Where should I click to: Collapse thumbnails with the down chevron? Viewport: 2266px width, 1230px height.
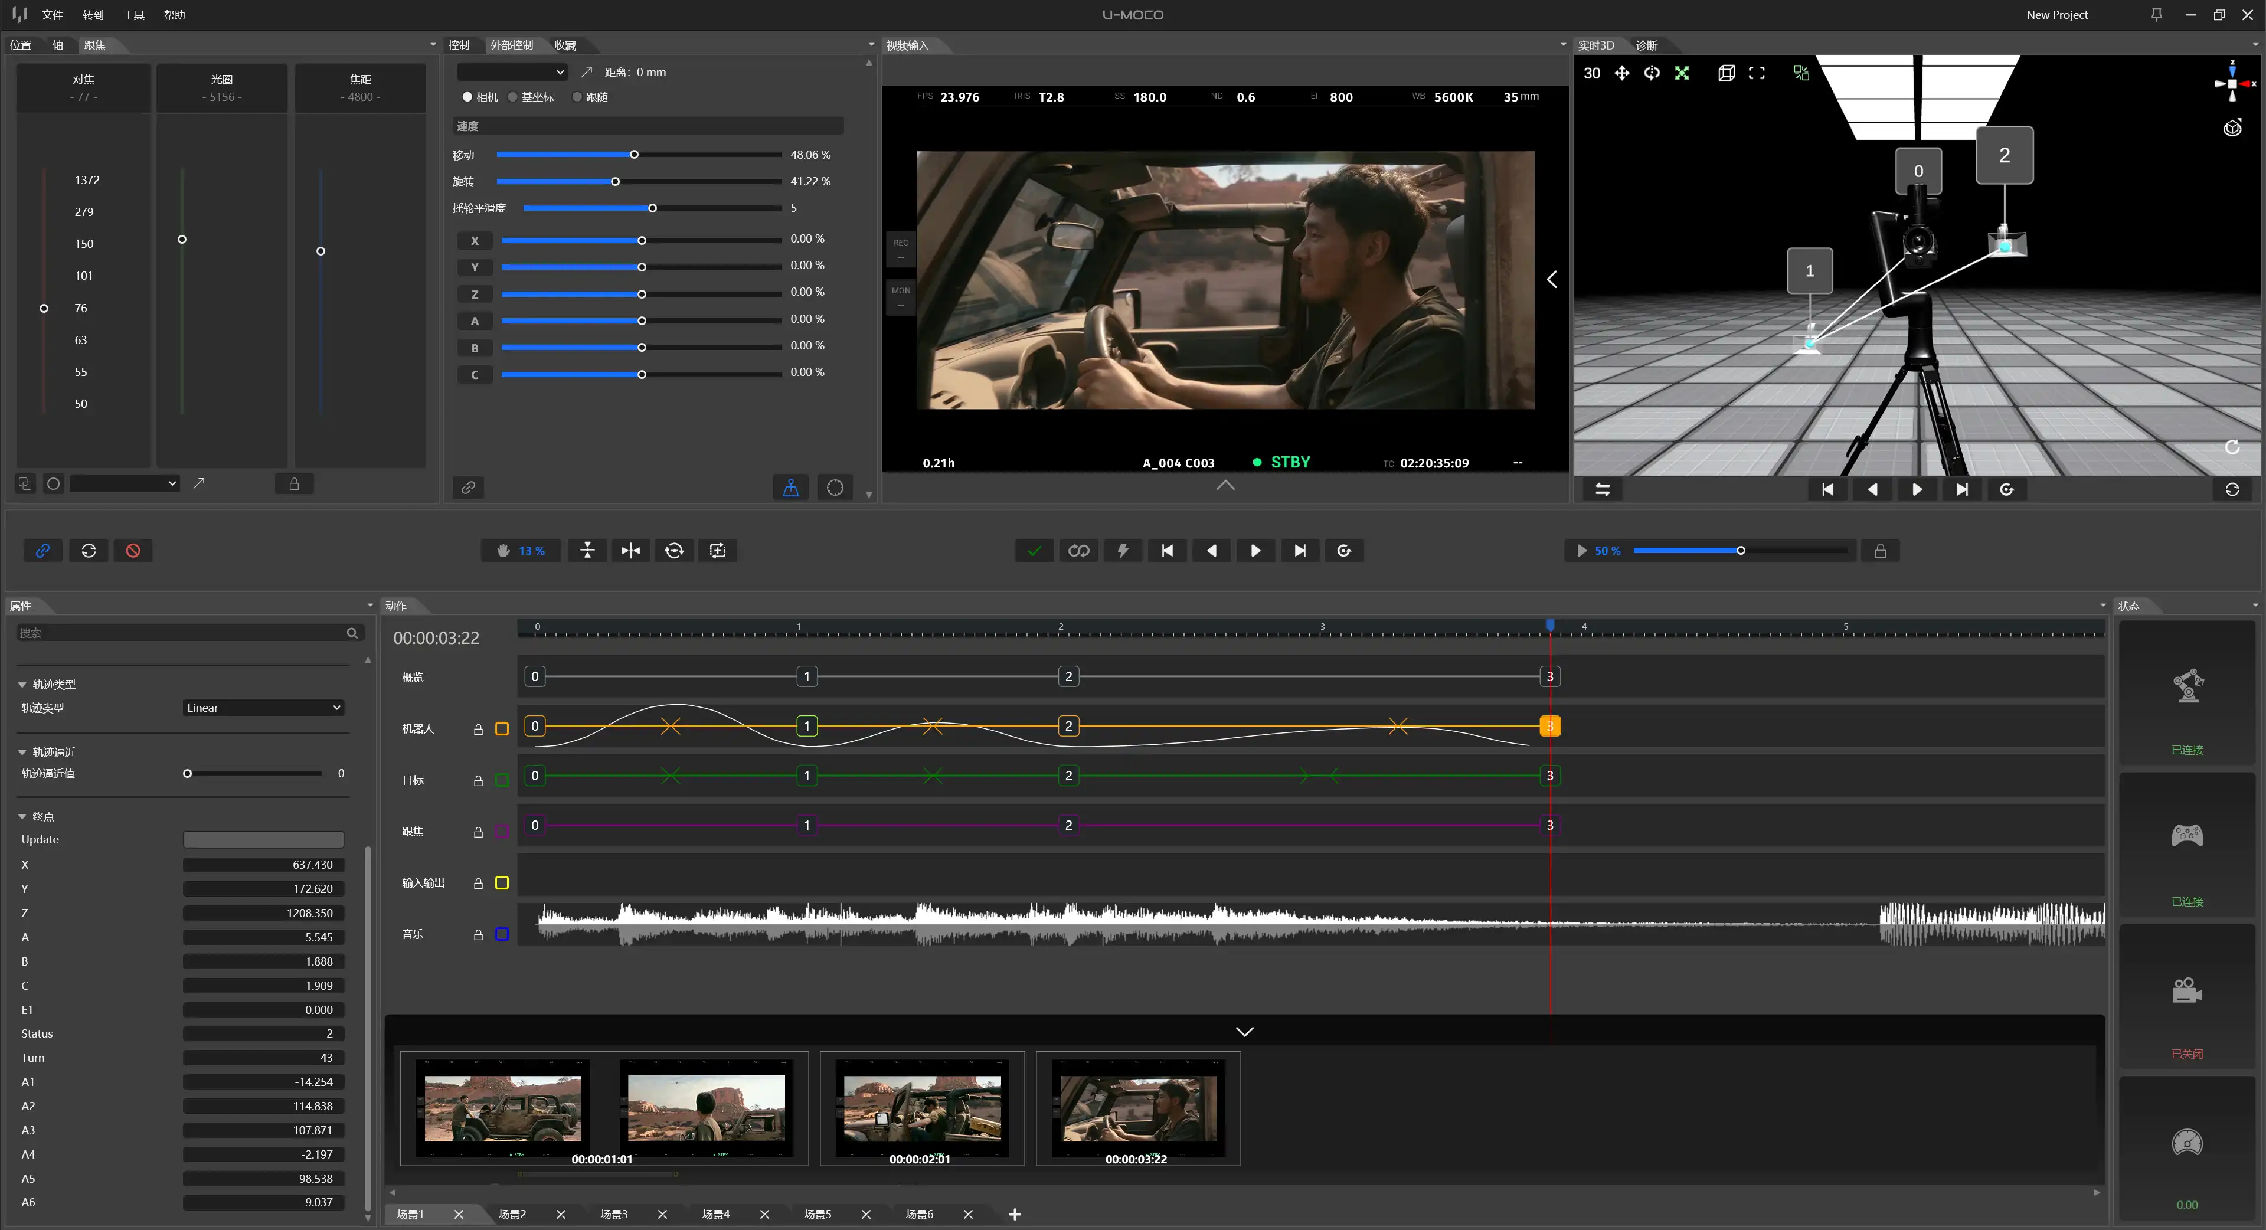pyautogui.click(x=1245, y=1031)
